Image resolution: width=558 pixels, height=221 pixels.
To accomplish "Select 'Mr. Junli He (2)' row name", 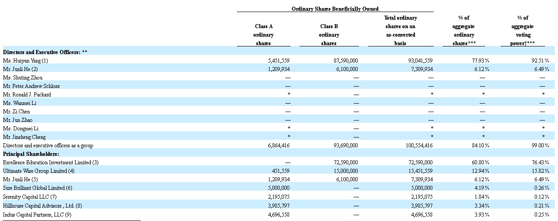I will coord(21,69).
